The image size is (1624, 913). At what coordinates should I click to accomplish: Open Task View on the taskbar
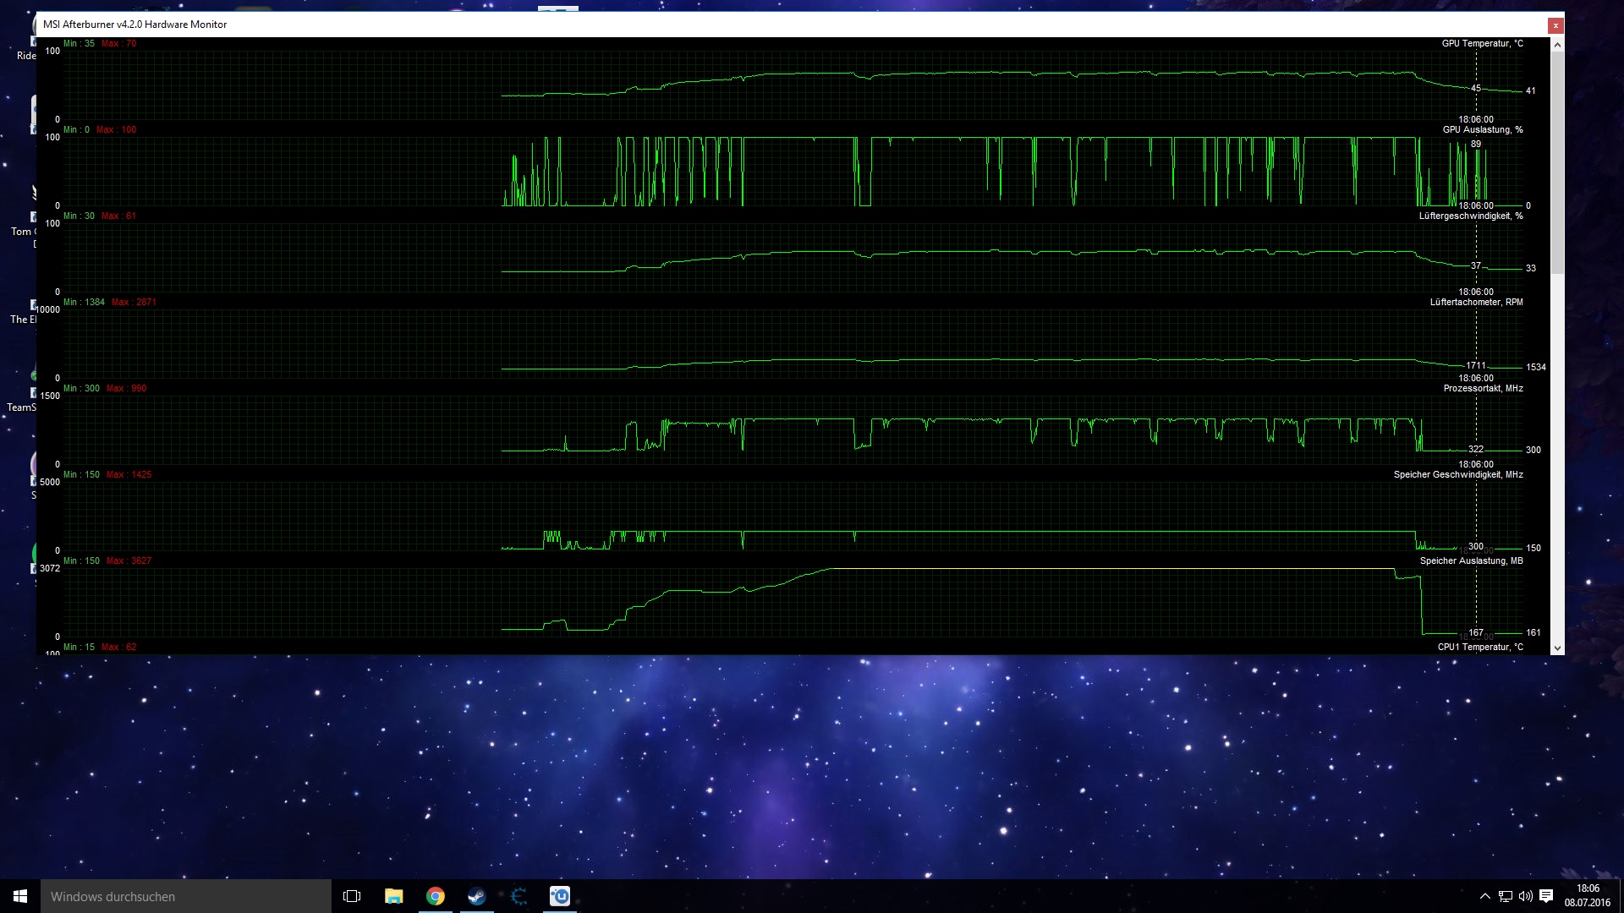pos(352,896)
